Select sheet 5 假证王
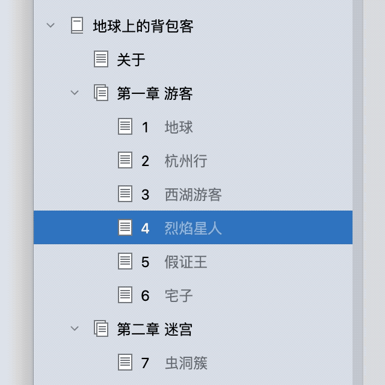The height and width of the screenshot is (385, 385). (193, 261)
